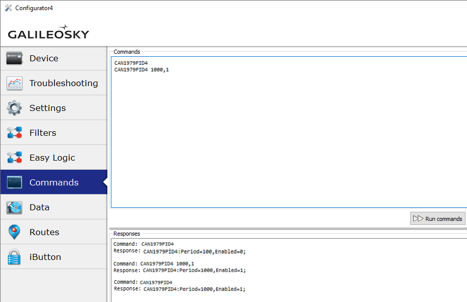
Task: Click the Commands terminal window icon
Action: pyautogui.click(x=14, y=182)
